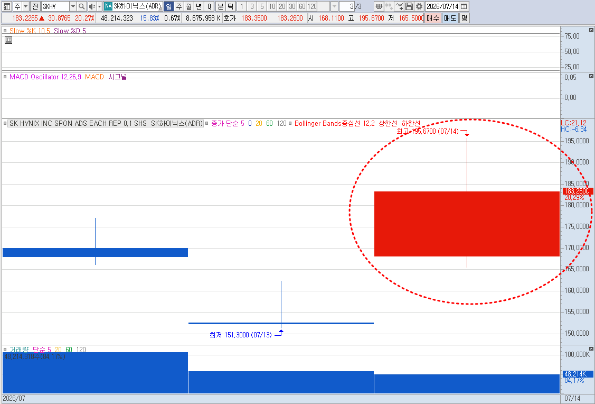Expand the SKHY ticker dropdown arrow

coord(73,6)
